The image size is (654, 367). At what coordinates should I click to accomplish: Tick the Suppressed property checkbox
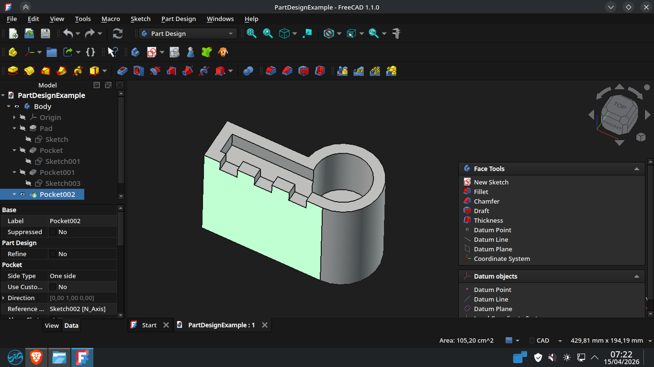[x=53, y=232]
